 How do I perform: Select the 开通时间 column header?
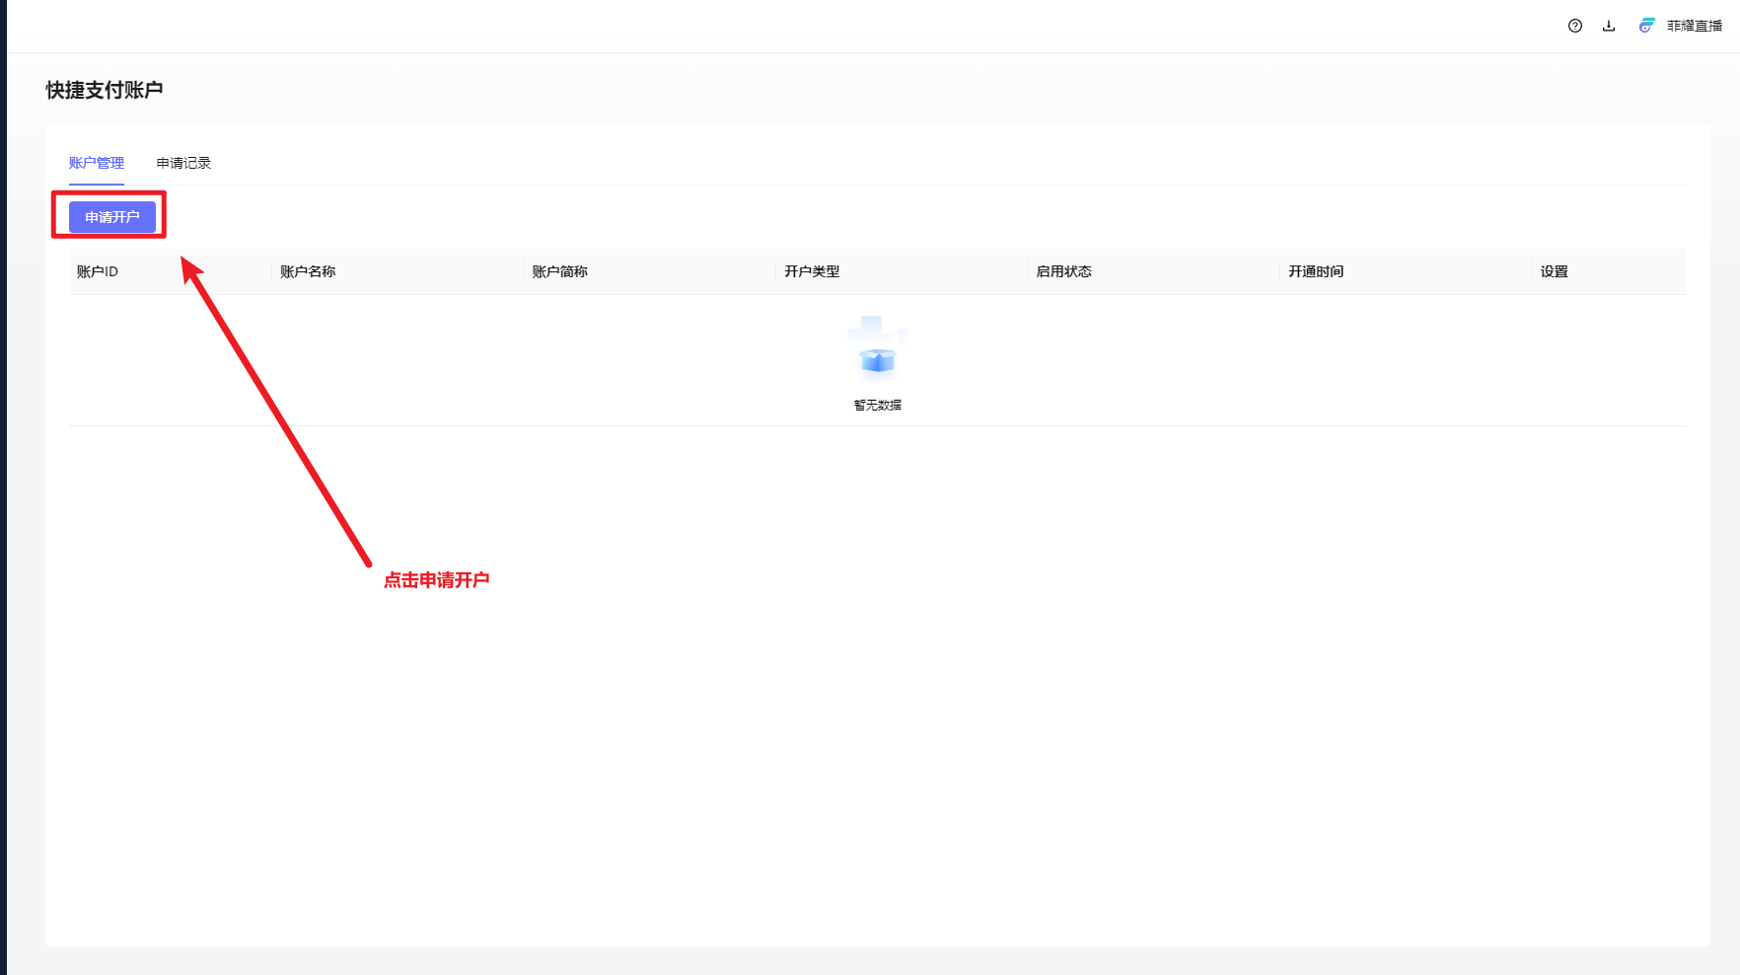point(1316,271)
